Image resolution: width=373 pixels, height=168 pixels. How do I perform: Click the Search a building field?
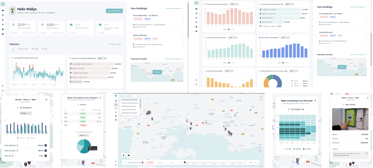click(x=130, y=96)
